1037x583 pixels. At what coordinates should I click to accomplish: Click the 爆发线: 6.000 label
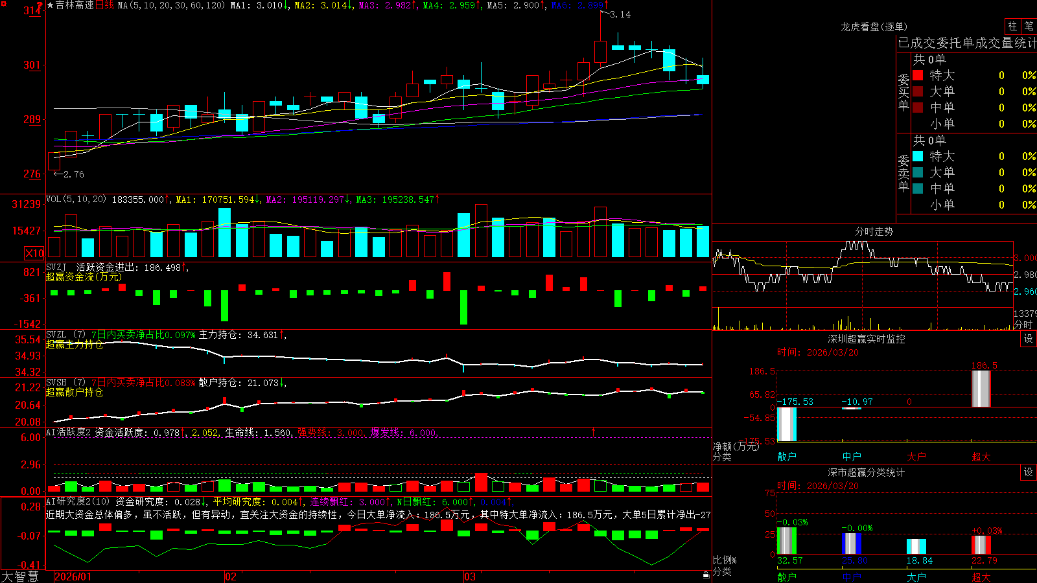[404, 432]
